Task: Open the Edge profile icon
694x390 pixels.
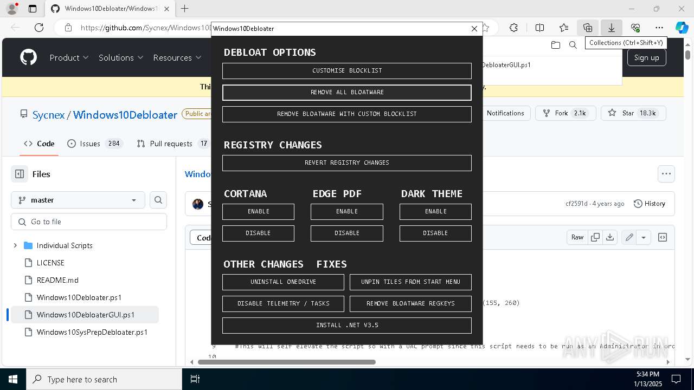Action: click(x=11, y=9)
